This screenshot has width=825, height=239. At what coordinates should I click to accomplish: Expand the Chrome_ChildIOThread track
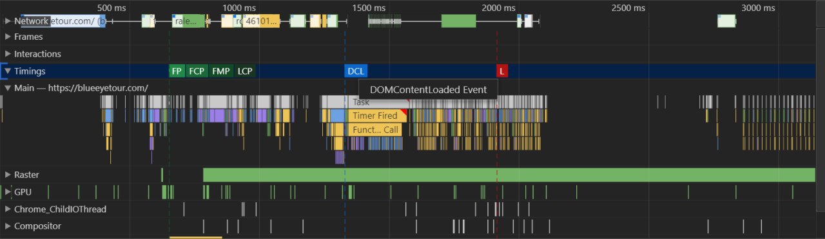8,209
